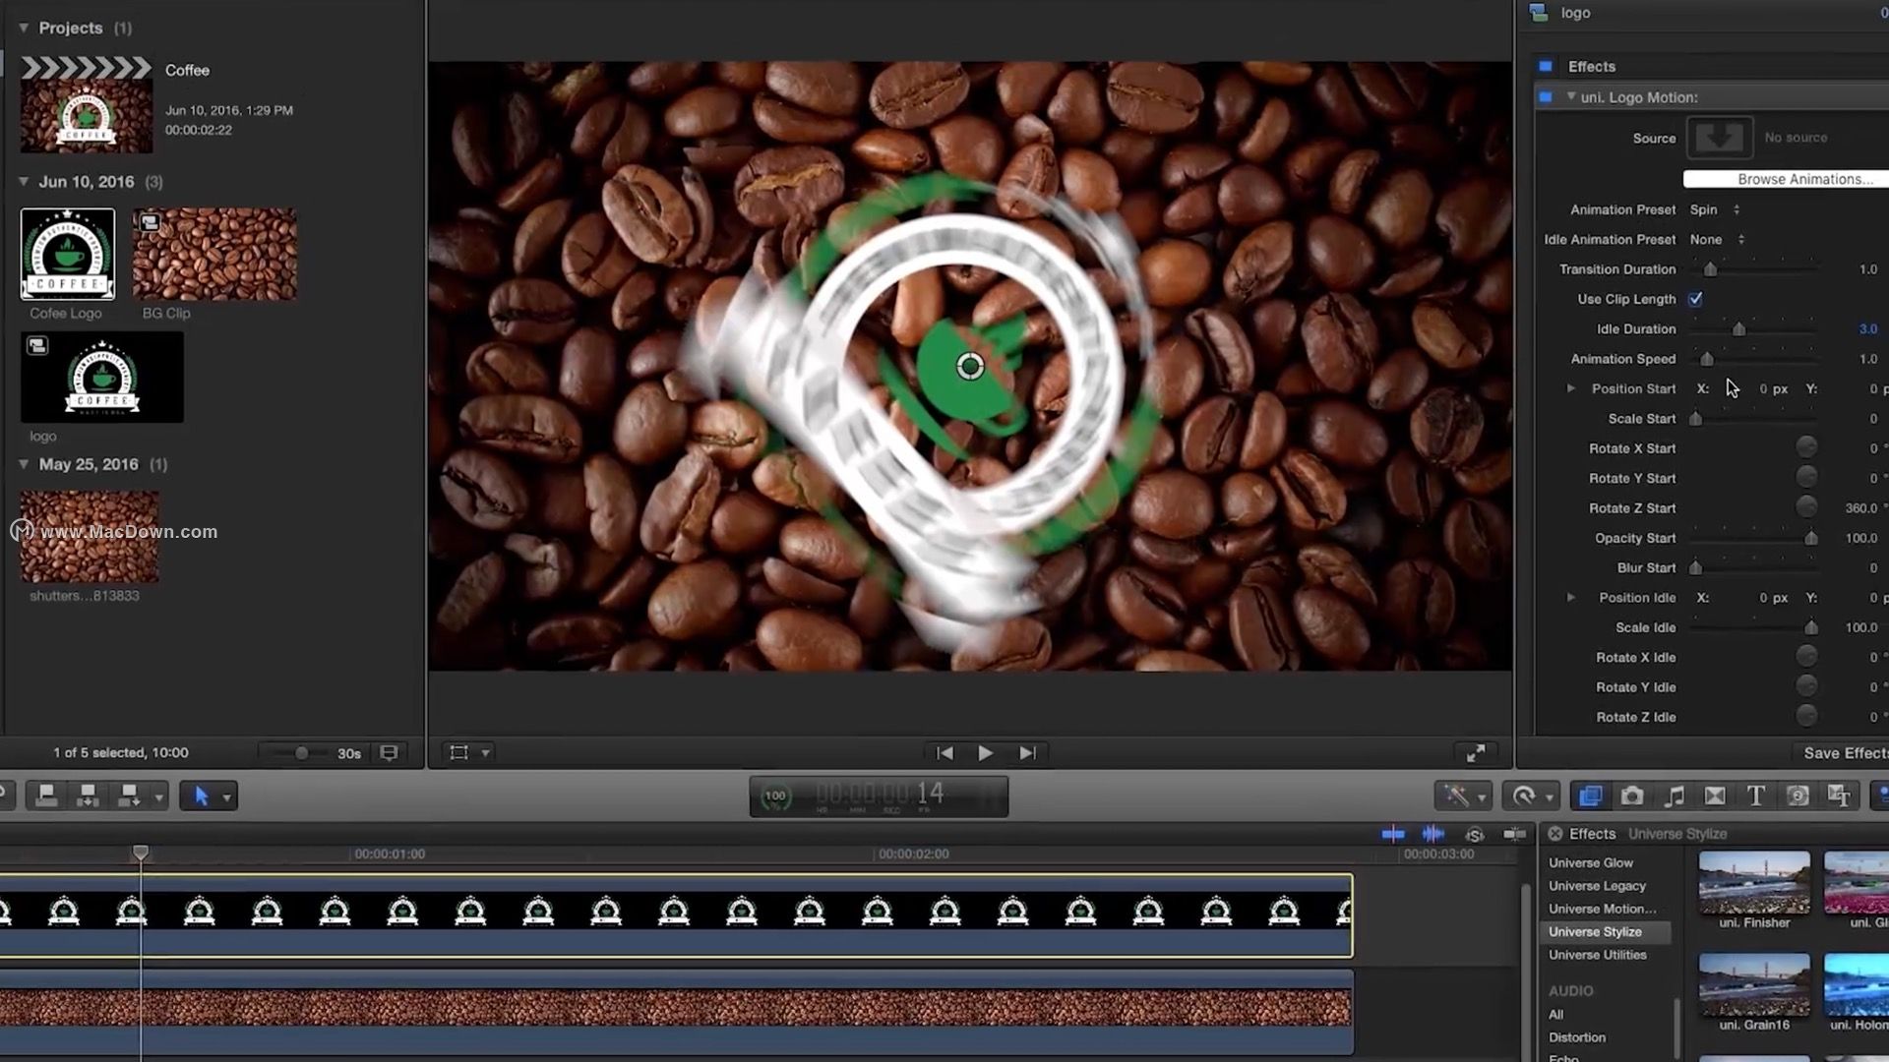Toggle the Effects browser icon in the toolbar
This screenshot has height=1062, width=1889.
coord(1590,796)
